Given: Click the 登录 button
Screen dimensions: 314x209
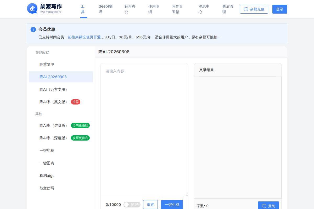Looking at the screenshot, I should coord(280,9).
